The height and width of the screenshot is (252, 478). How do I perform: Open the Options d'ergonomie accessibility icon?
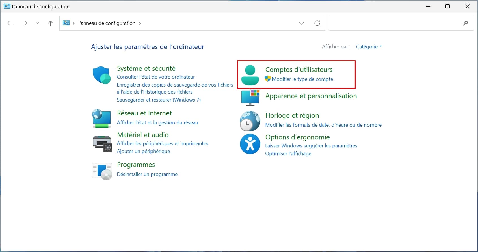(250, 144)
